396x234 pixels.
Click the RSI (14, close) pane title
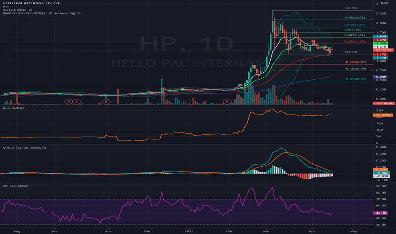point(15,185)
